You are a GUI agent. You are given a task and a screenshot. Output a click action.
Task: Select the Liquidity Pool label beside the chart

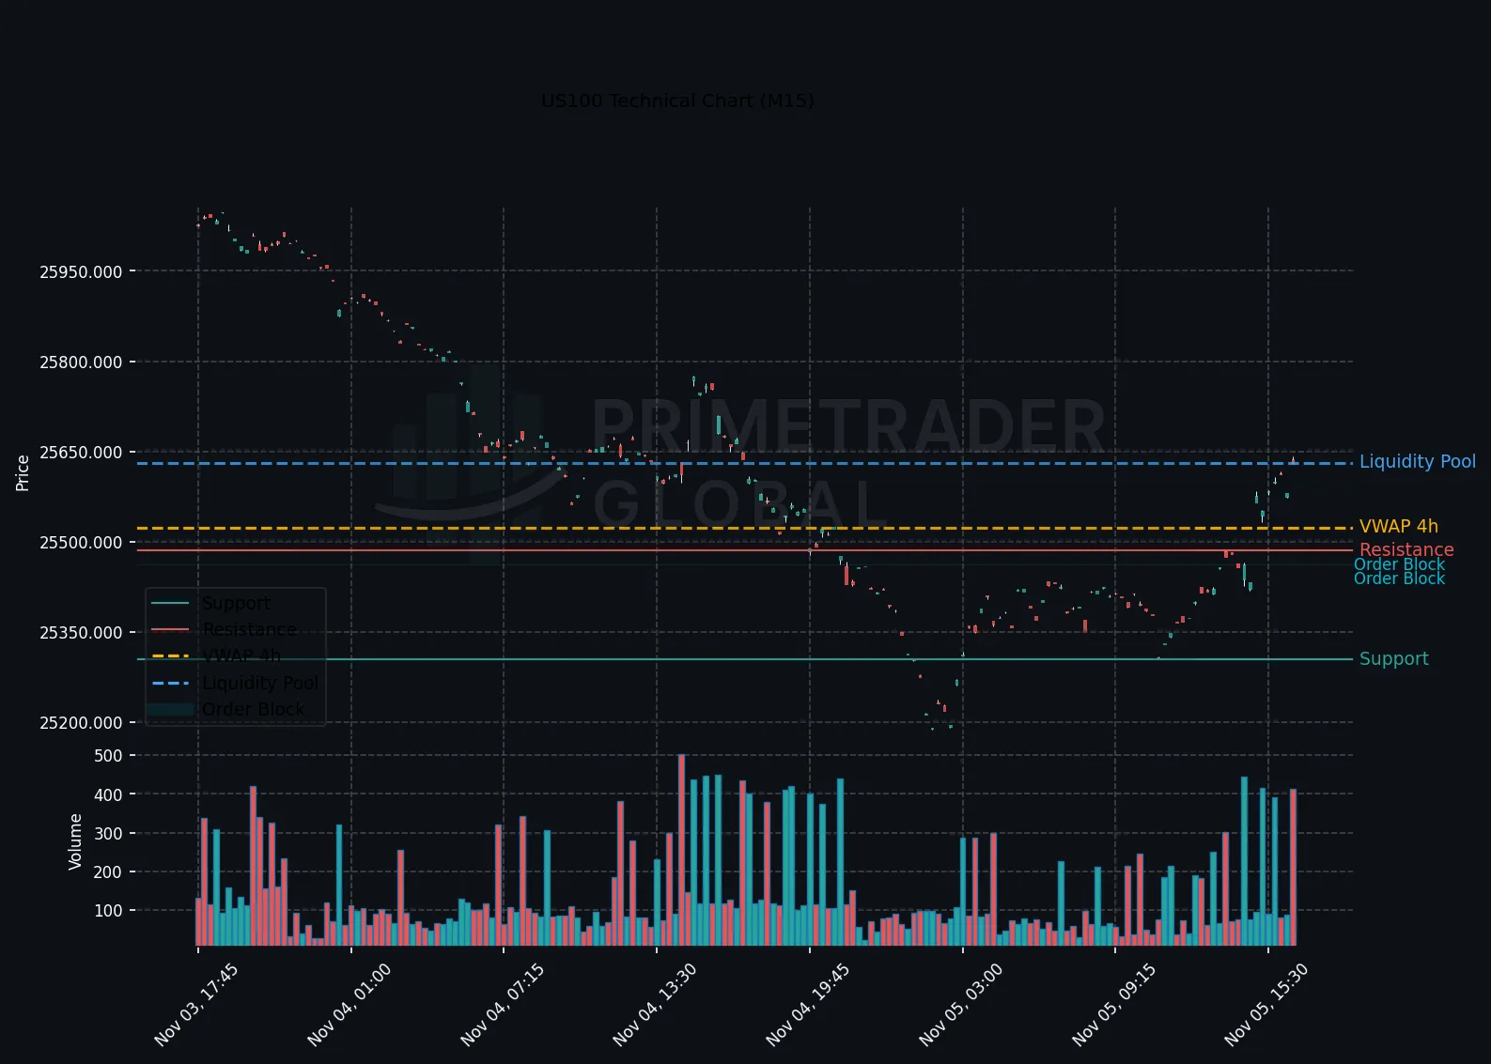[x=1417, y=461]
